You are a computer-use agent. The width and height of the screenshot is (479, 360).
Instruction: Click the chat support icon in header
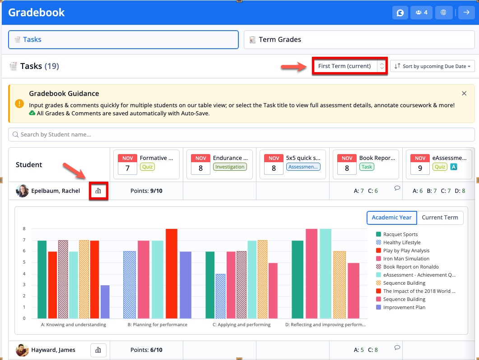click(x=400, y=13)
